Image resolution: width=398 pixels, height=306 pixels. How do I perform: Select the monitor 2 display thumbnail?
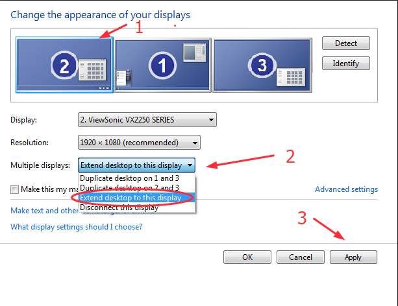[x=64, y=64]
